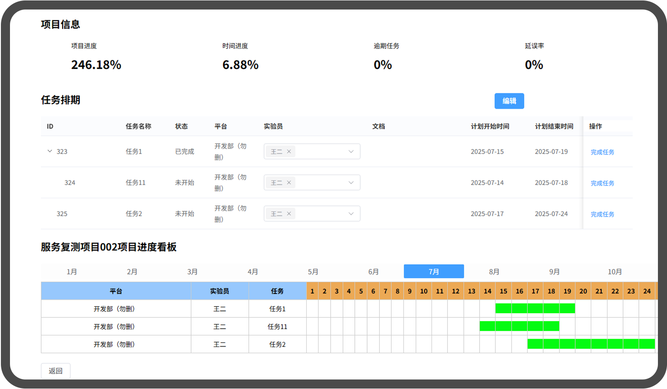This screenshot has height=389, width=667.
Task: Switch to the 8月 month tab
Action: click(x=494, y=272)
